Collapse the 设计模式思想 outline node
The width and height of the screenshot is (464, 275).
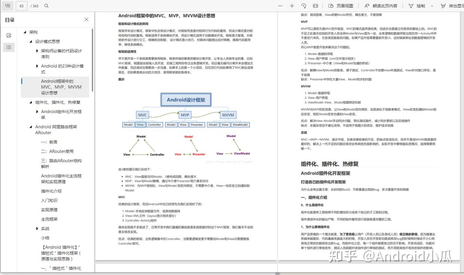pos(31,41)
